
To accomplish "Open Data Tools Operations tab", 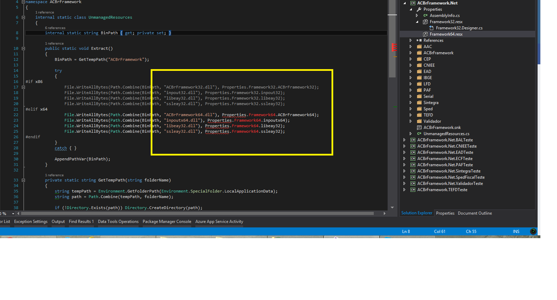I will (x=118, y=222).
